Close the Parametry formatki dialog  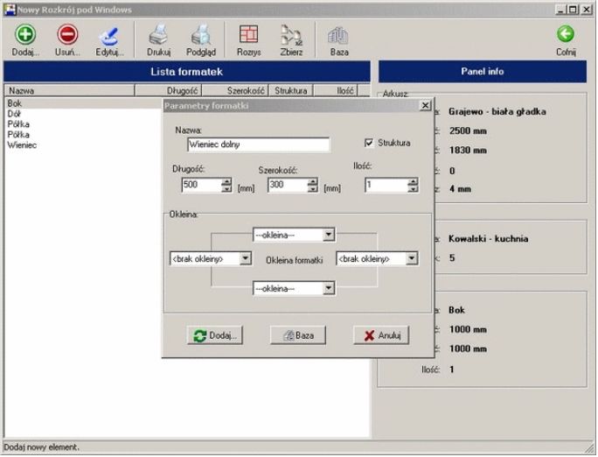[425, 105]
